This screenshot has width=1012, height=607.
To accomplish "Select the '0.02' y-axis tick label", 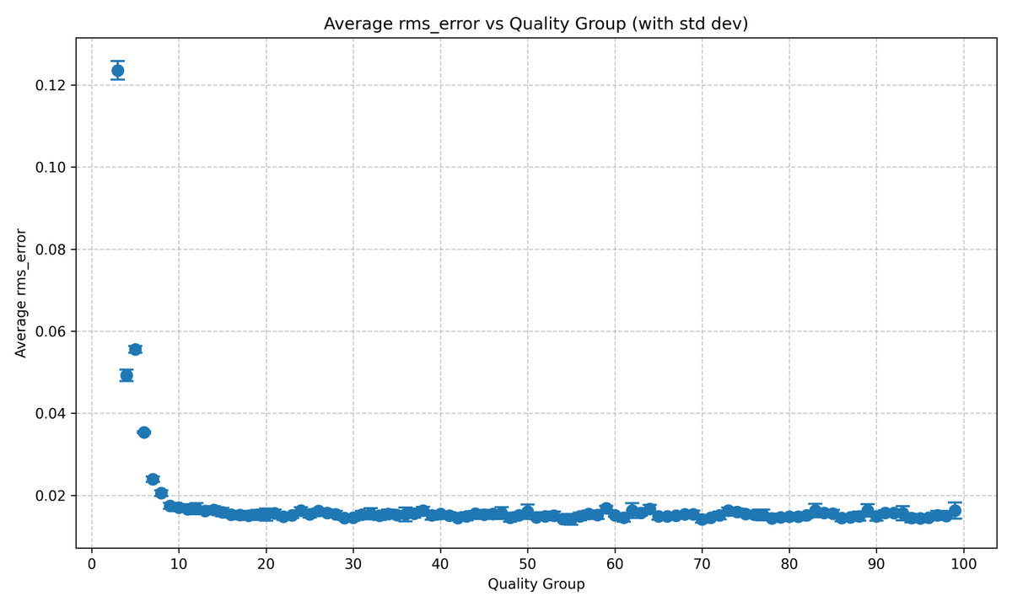I will [52, 497].
